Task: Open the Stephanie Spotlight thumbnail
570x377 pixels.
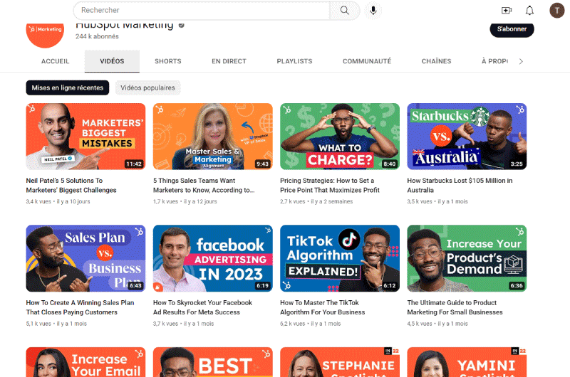Action: pos(340,362)
